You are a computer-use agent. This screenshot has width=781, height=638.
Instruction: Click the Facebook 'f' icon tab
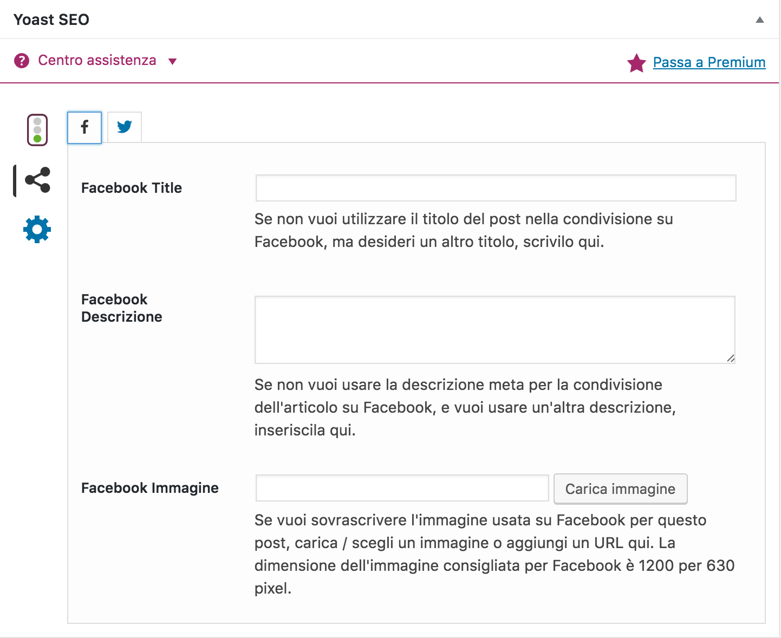point(84,128)
